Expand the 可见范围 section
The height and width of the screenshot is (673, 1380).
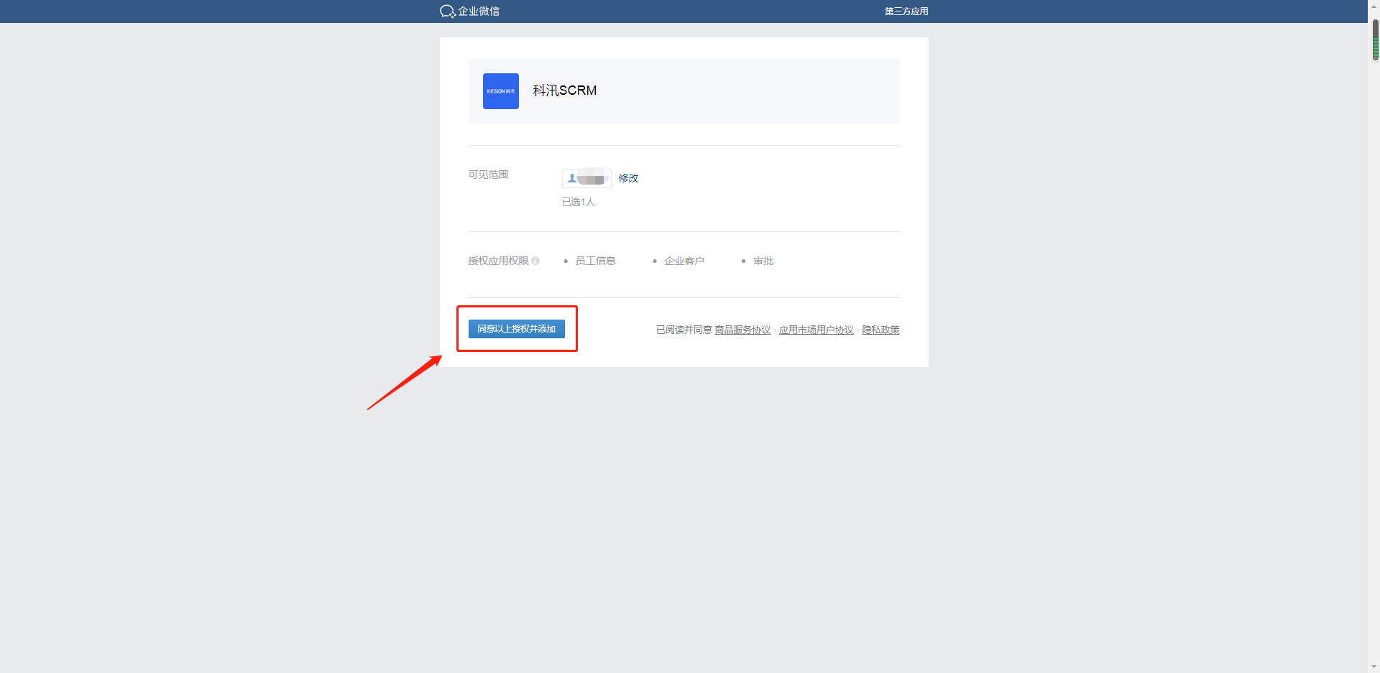tap(488, 175)
